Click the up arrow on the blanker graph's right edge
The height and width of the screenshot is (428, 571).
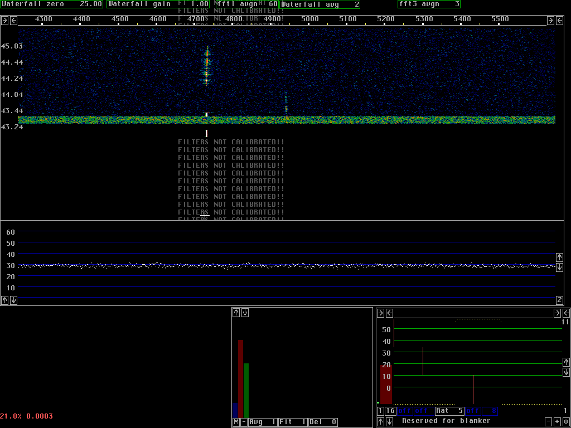click(566, 362)
